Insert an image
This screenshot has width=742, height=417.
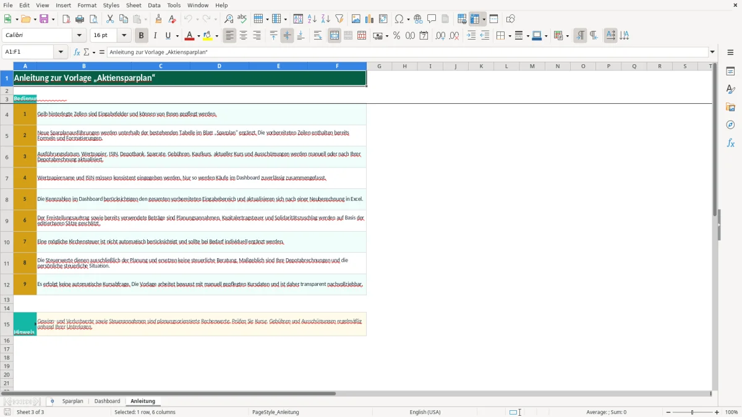click(x=356, y=19)
